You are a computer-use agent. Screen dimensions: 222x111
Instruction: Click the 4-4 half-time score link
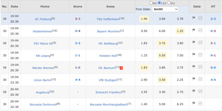click(x=213, y=80)
